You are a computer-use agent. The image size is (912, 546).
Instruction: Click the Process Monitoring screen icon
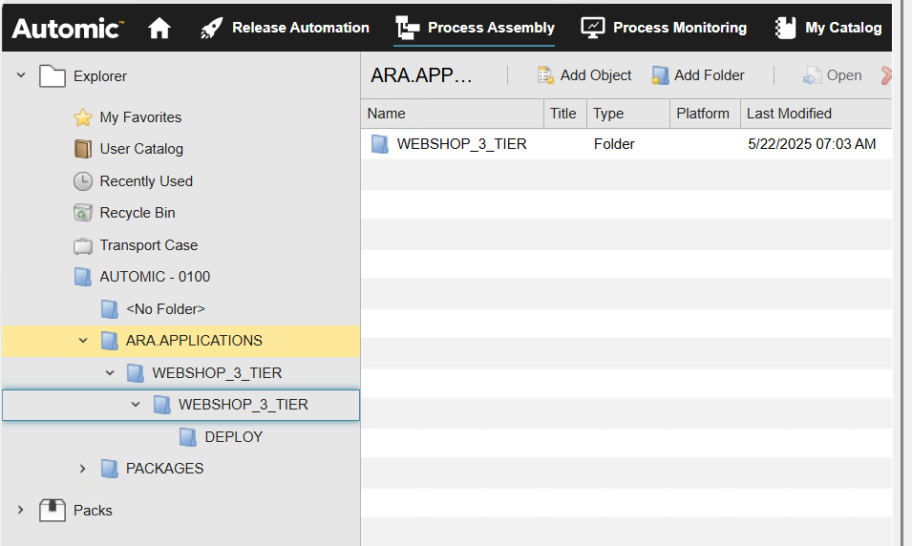593,28
